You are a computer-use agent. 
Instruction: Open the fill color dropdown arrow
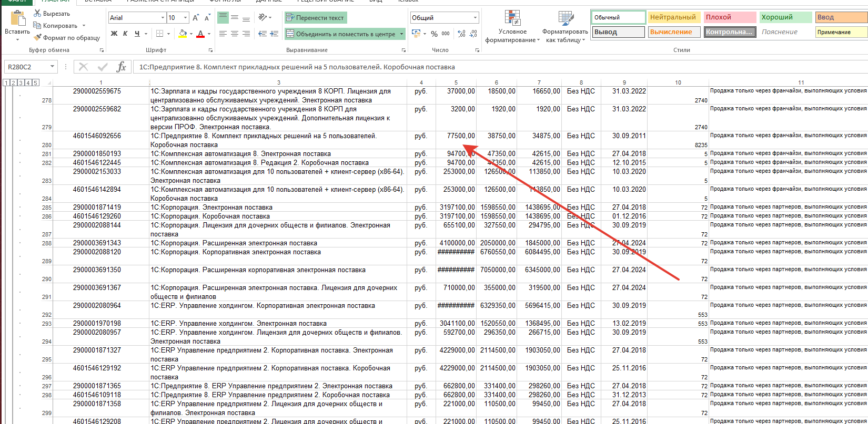(190, 34)
